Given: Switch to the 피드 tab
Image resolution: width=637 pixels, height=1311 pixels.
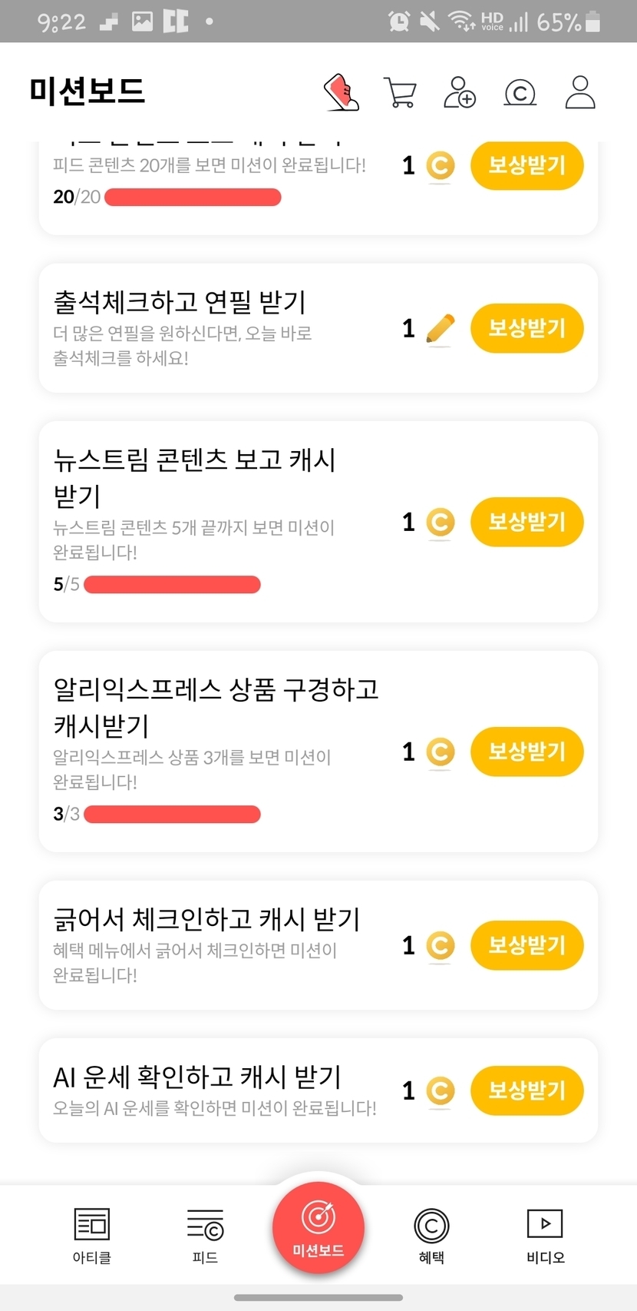Looking at the screenshot, I should pyautogui.click(x=205, y=1235).
